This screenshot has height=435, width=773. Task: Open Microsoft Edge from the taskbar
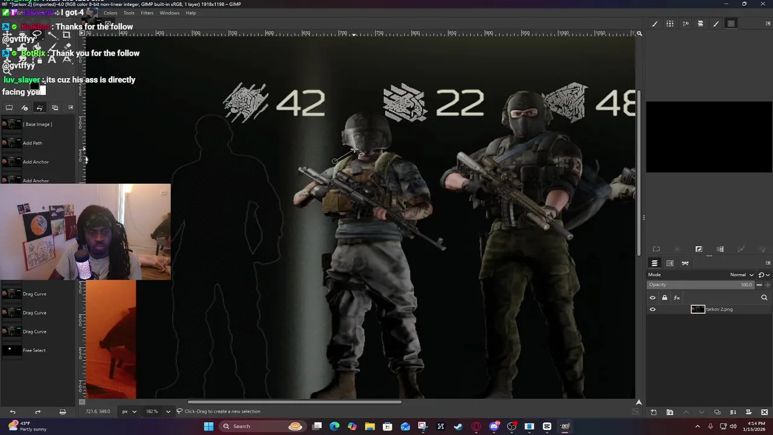(x=335, y=426)
